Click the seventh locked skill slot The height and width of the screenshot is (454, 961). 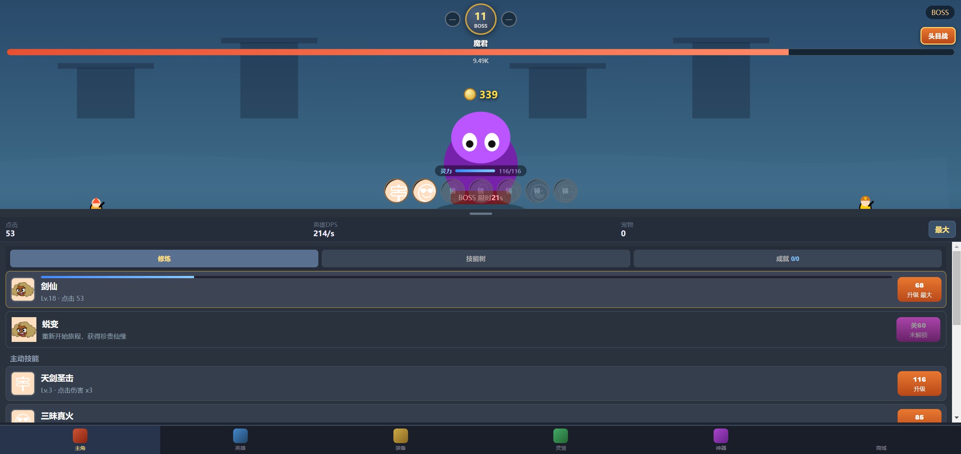pos(565,191)
